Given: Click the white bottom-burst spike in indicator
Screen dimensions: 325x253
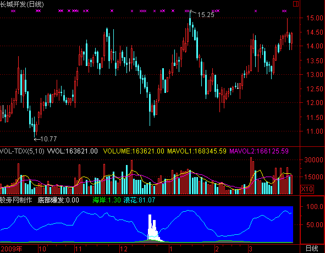Looking at the screenshot, I should coord(153,228).
